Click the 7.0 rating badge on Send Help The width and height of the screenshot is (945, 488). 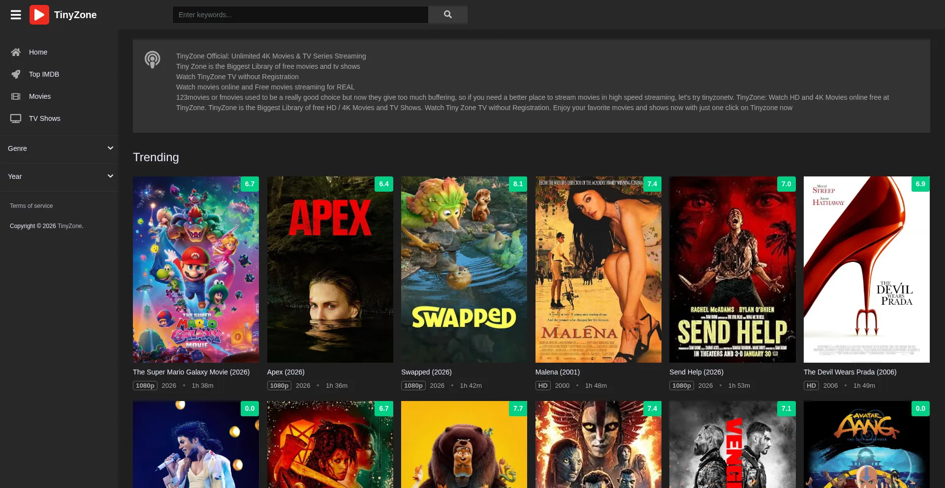[787, 184]
